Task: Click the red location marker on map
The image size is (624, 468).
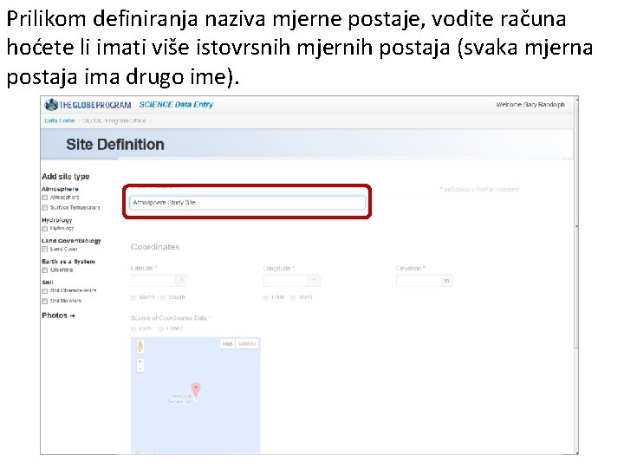Action: 195,389
